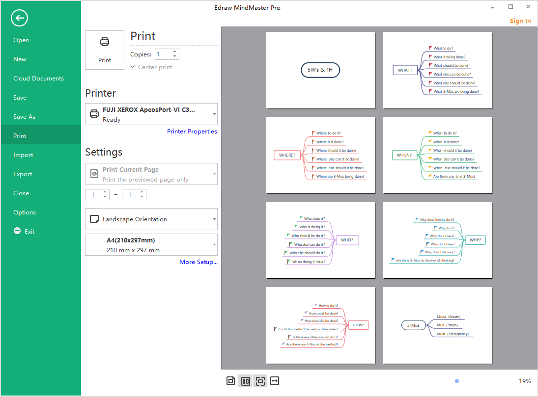Click the Print button with printer icon

pyautogui.click(x=105, y=50)
